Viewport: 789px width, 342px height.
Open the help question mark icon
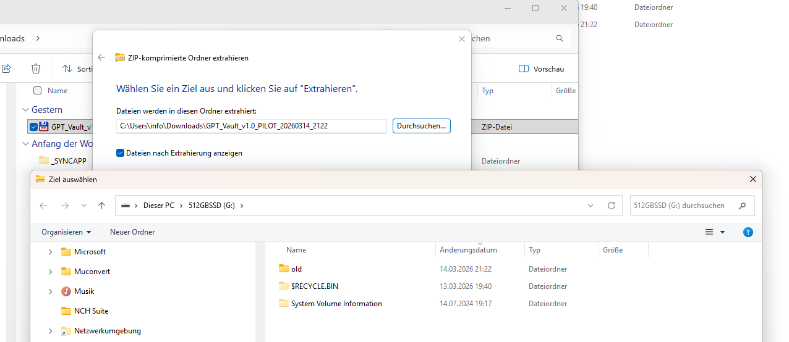point(748,232)
